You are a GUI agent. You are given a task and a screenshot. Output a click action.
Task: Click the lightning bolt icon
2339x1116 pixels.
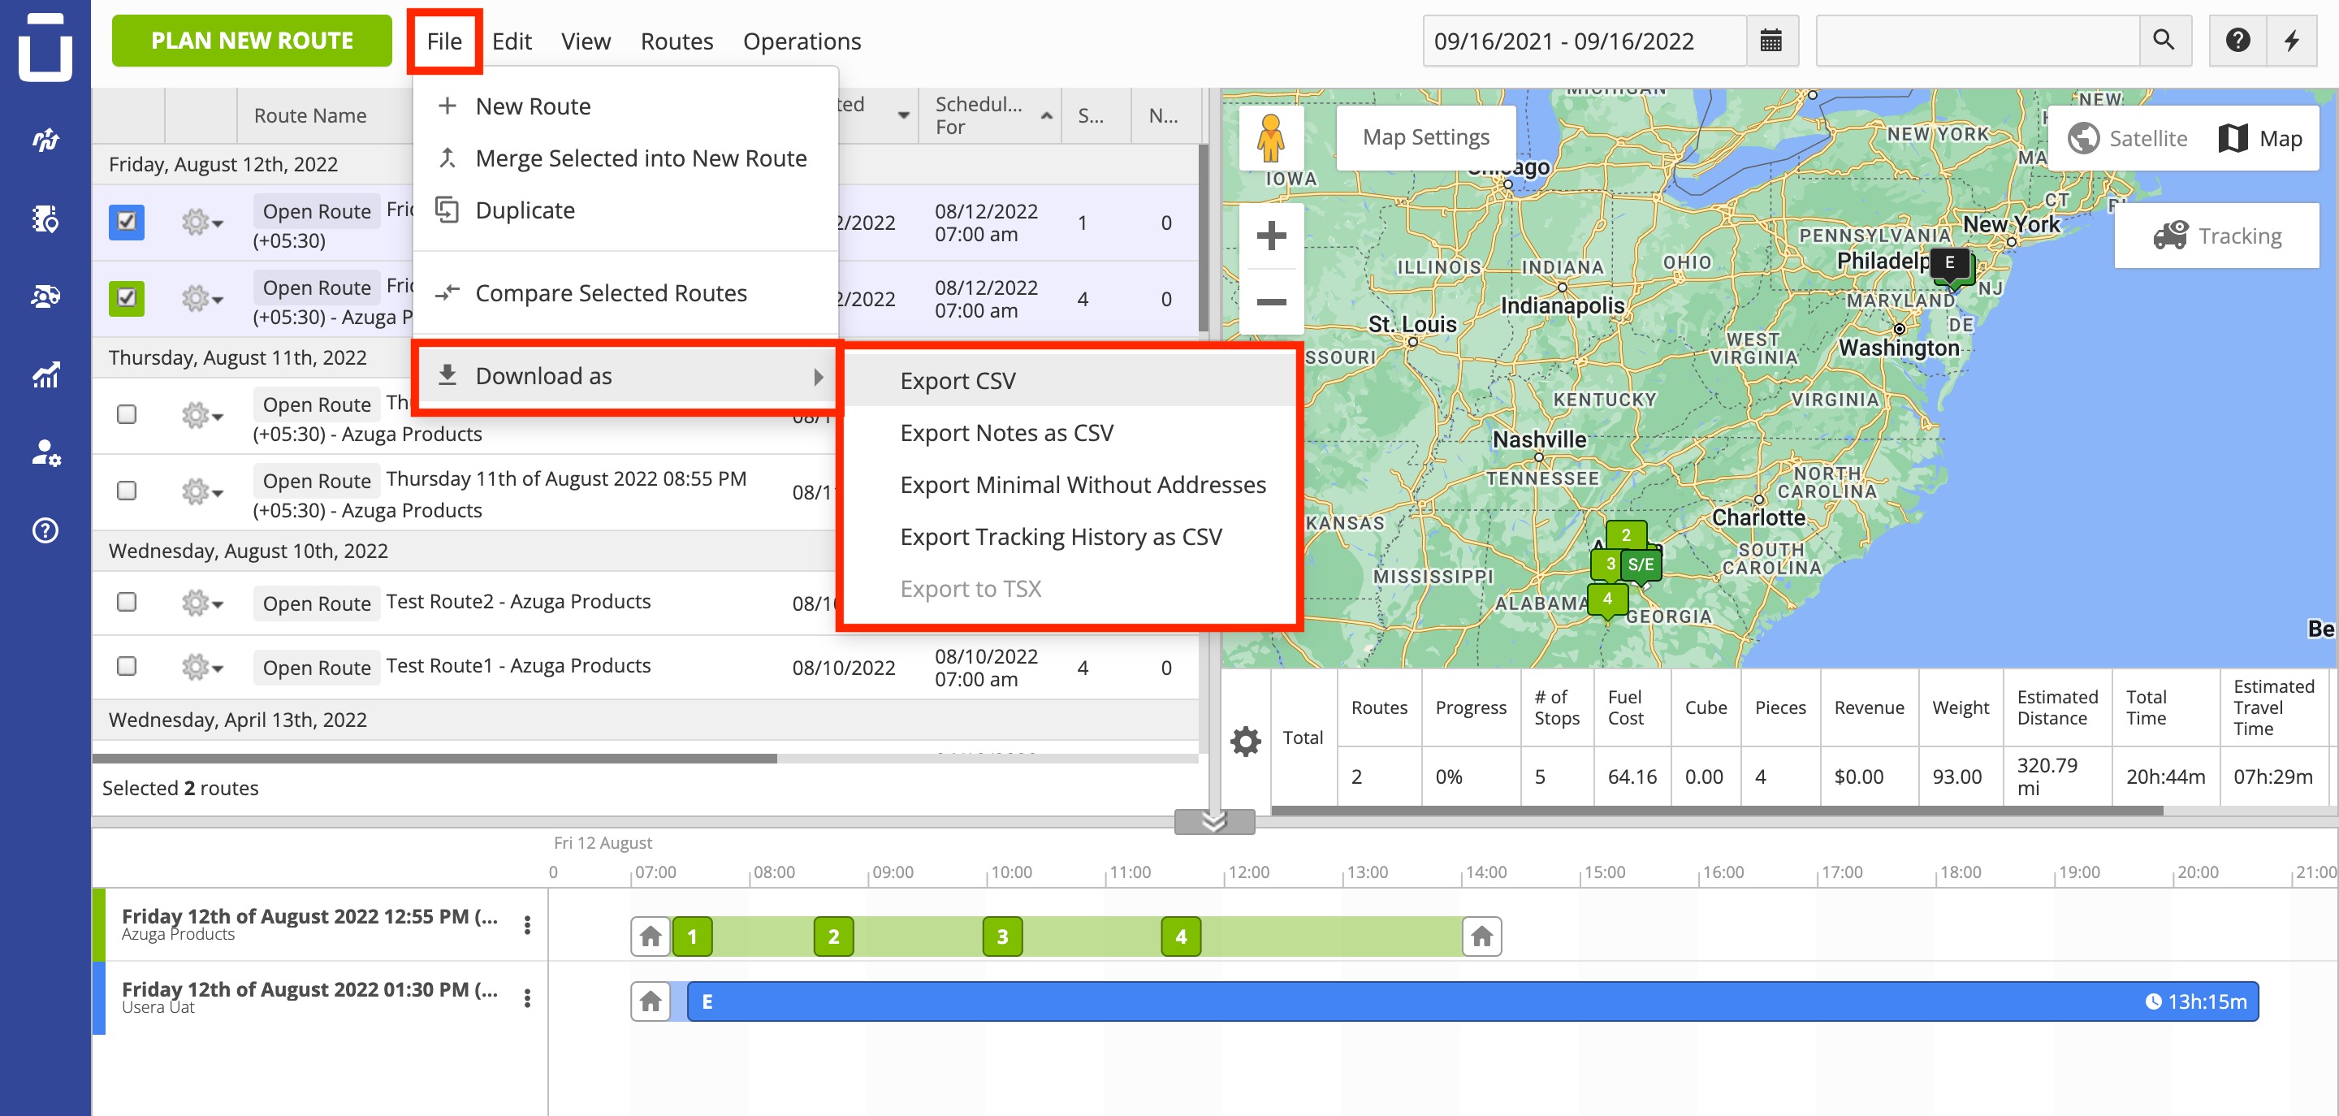pyautogui.click(x=2292, y=41)
